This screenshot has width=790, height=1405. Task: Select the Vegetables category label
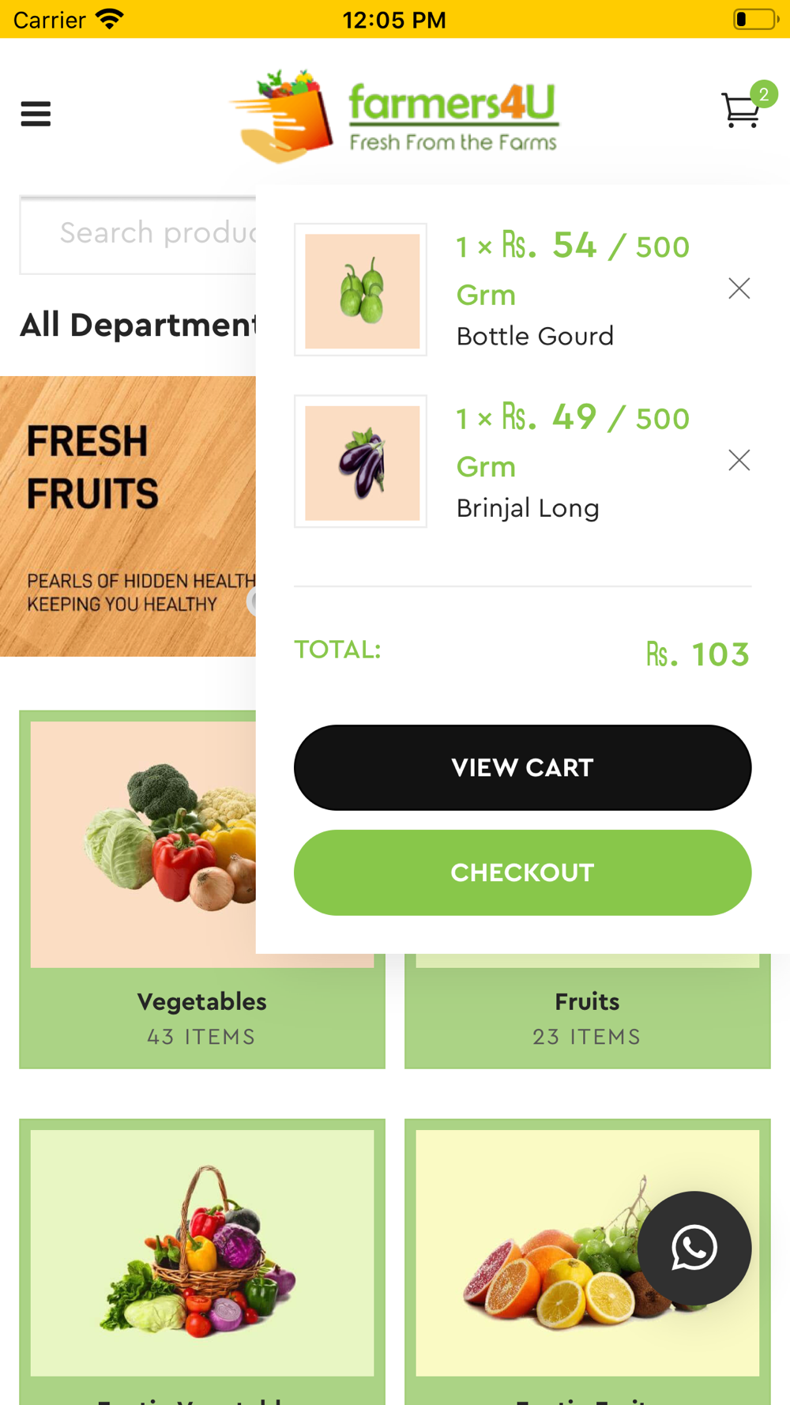pos(201,1002)
